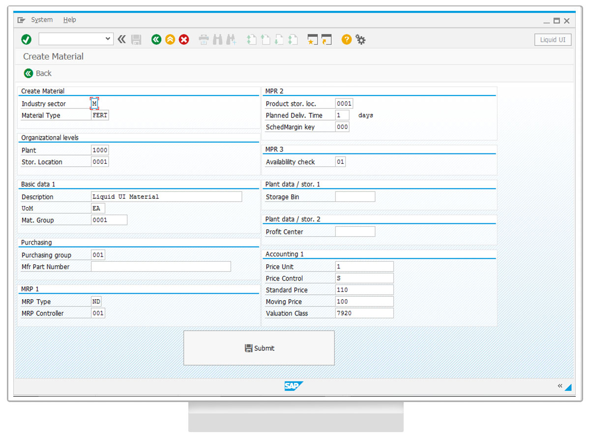Click the Standard Price field
590x437 pixels.
[x=364, y=290]
